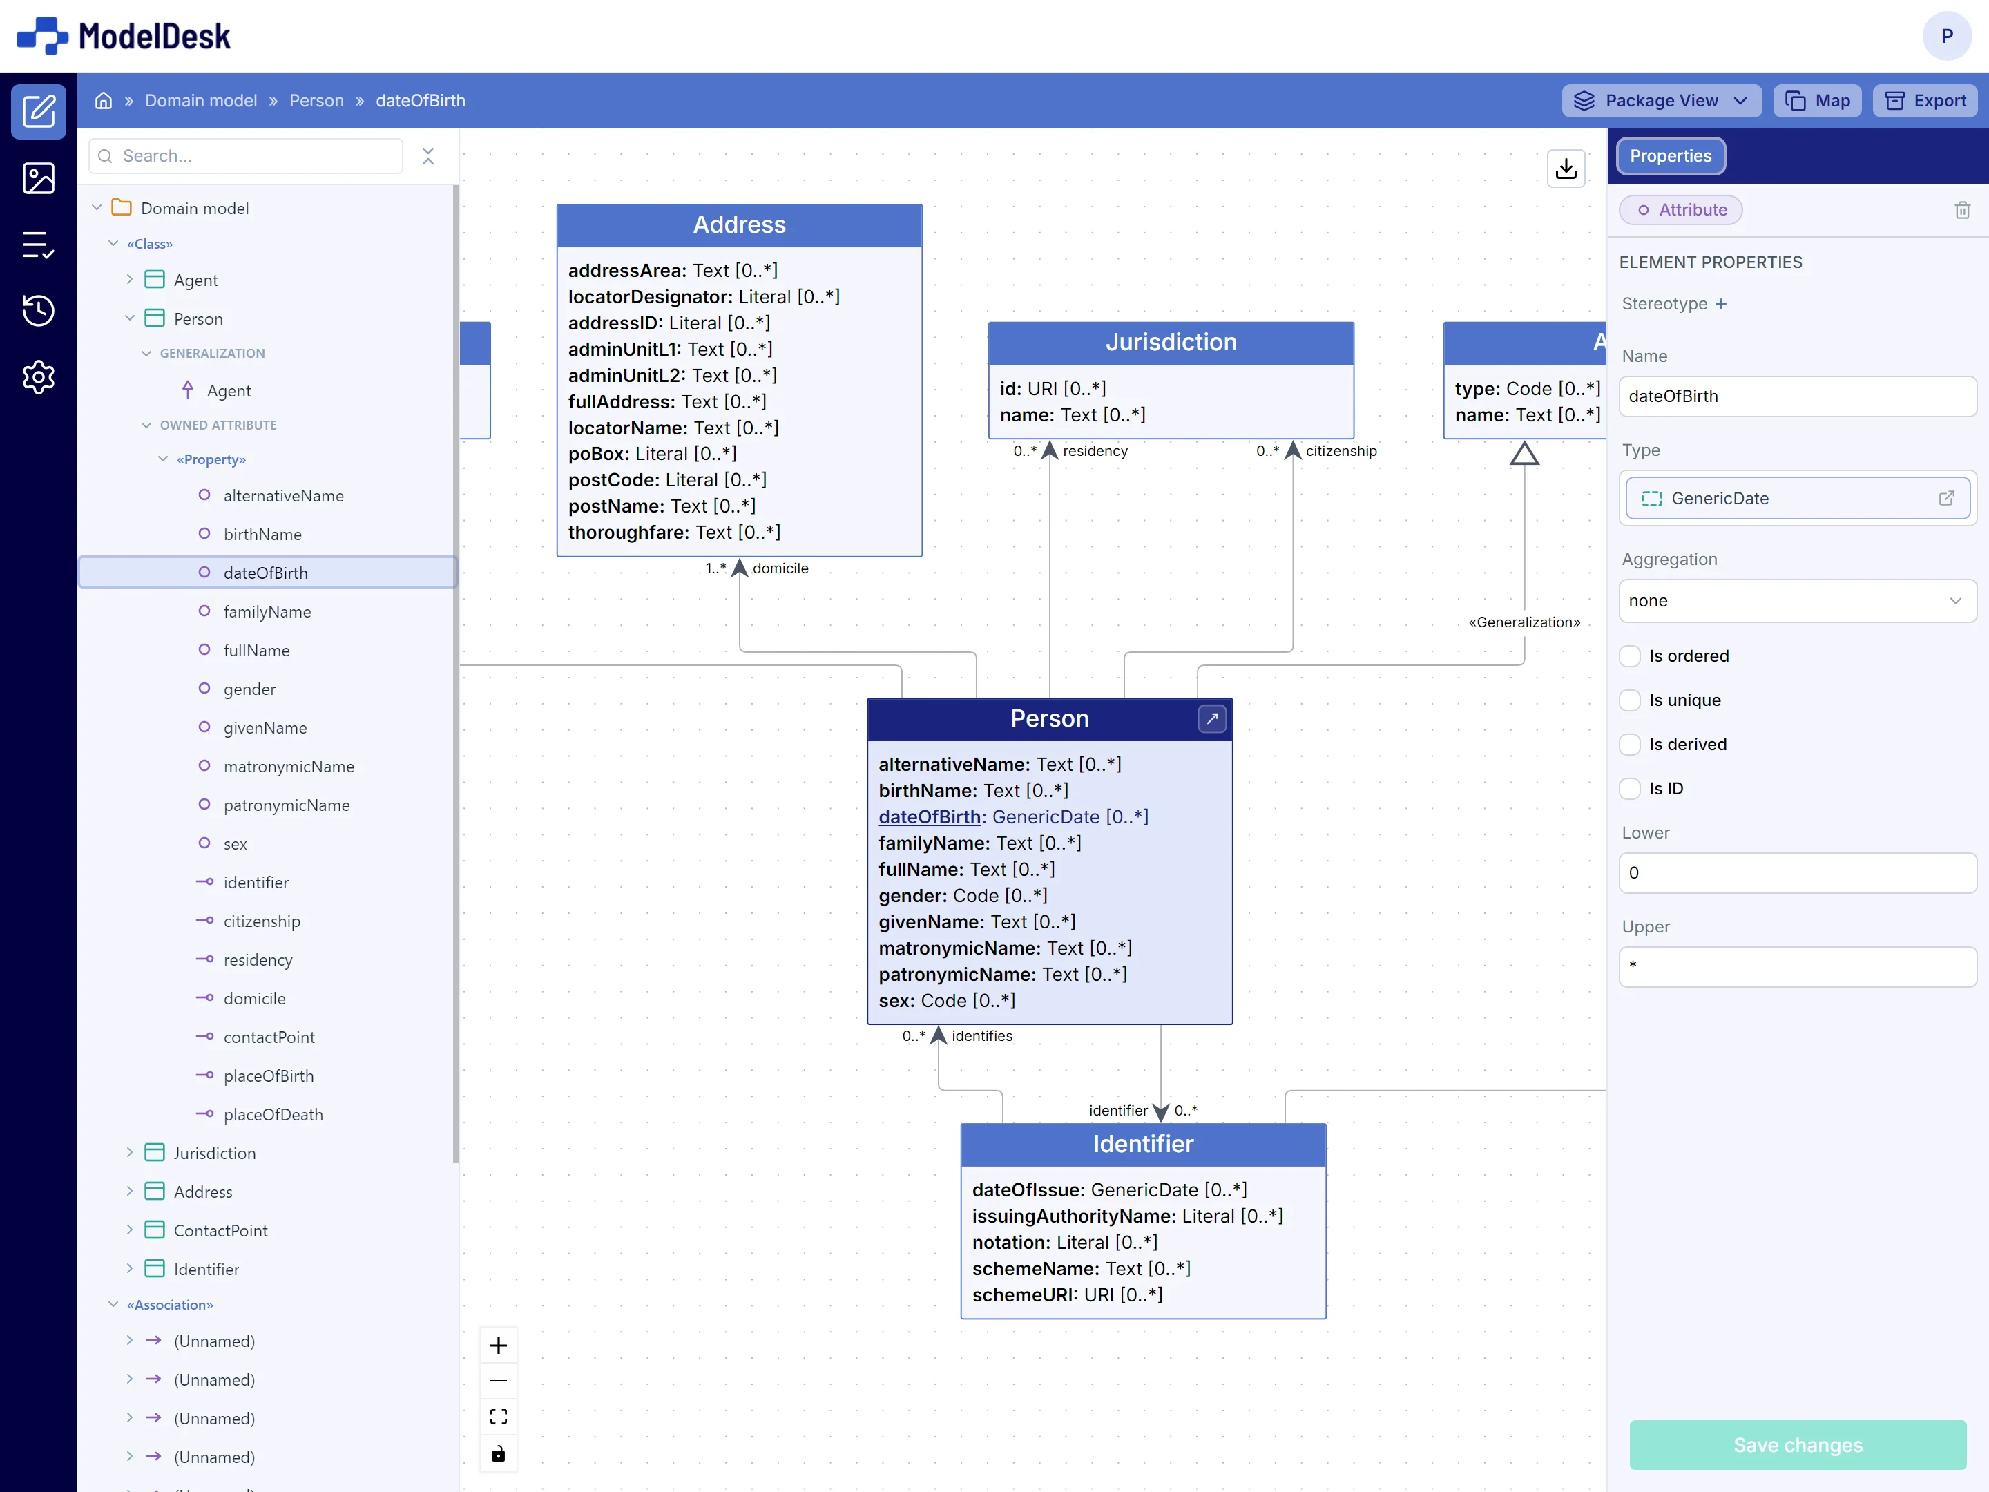Open the tasks list sidebar icon
The width and height of the screenshot is (1989, 1492).
39,245
